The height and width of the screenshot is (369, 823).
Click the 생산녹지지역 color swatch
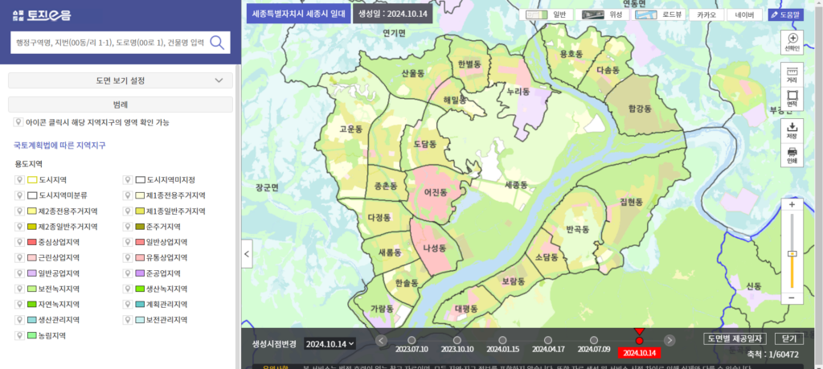(x=140, y=289)
